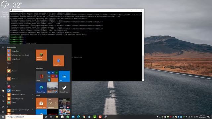Image resolution: width=212 pixels, height=119 pixels.
Task: Launch Google Chrome from the taskbar
Action: [84, 117]
